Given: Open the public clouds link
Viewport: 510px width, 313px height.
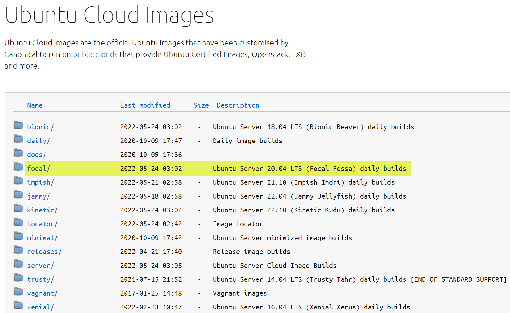Looking at the screenshot, I should (95, 54).
